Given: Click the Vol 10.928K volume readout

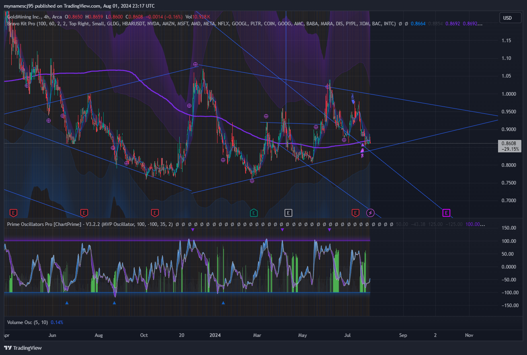Looking at the screenshot, I should click(x=198, y=17).
